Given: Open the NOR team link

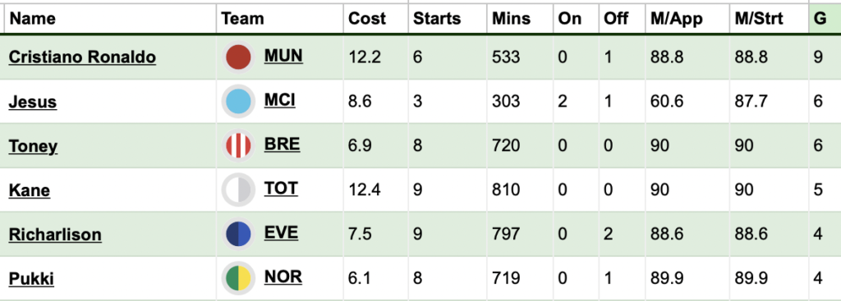Looking at the screenshot, I should tap(283, 277).
